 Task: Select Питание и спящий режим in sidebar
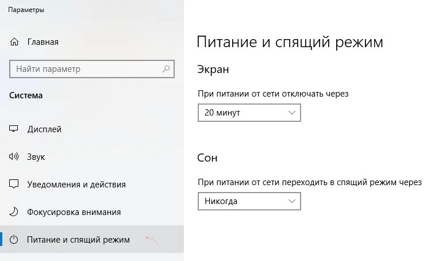click(78, 240)
